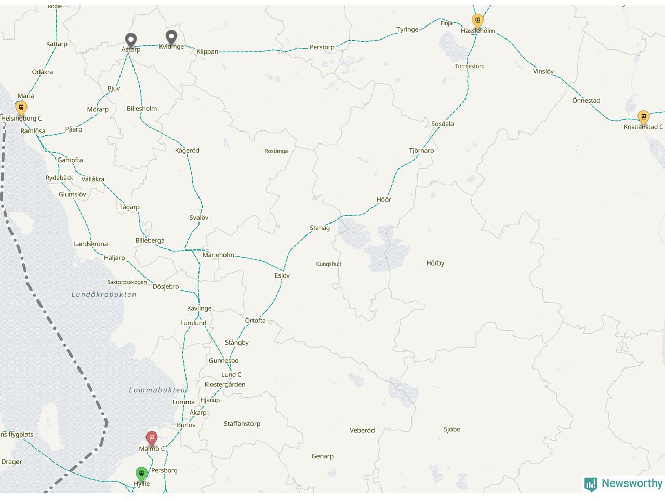Select the Staffanstorp town label
665x499 pixels.
pos(242,424)
